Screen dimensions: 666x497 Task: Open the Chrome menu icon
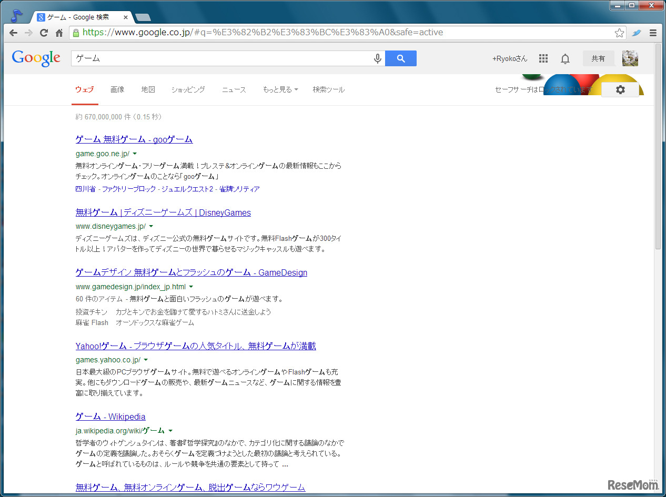653,33
